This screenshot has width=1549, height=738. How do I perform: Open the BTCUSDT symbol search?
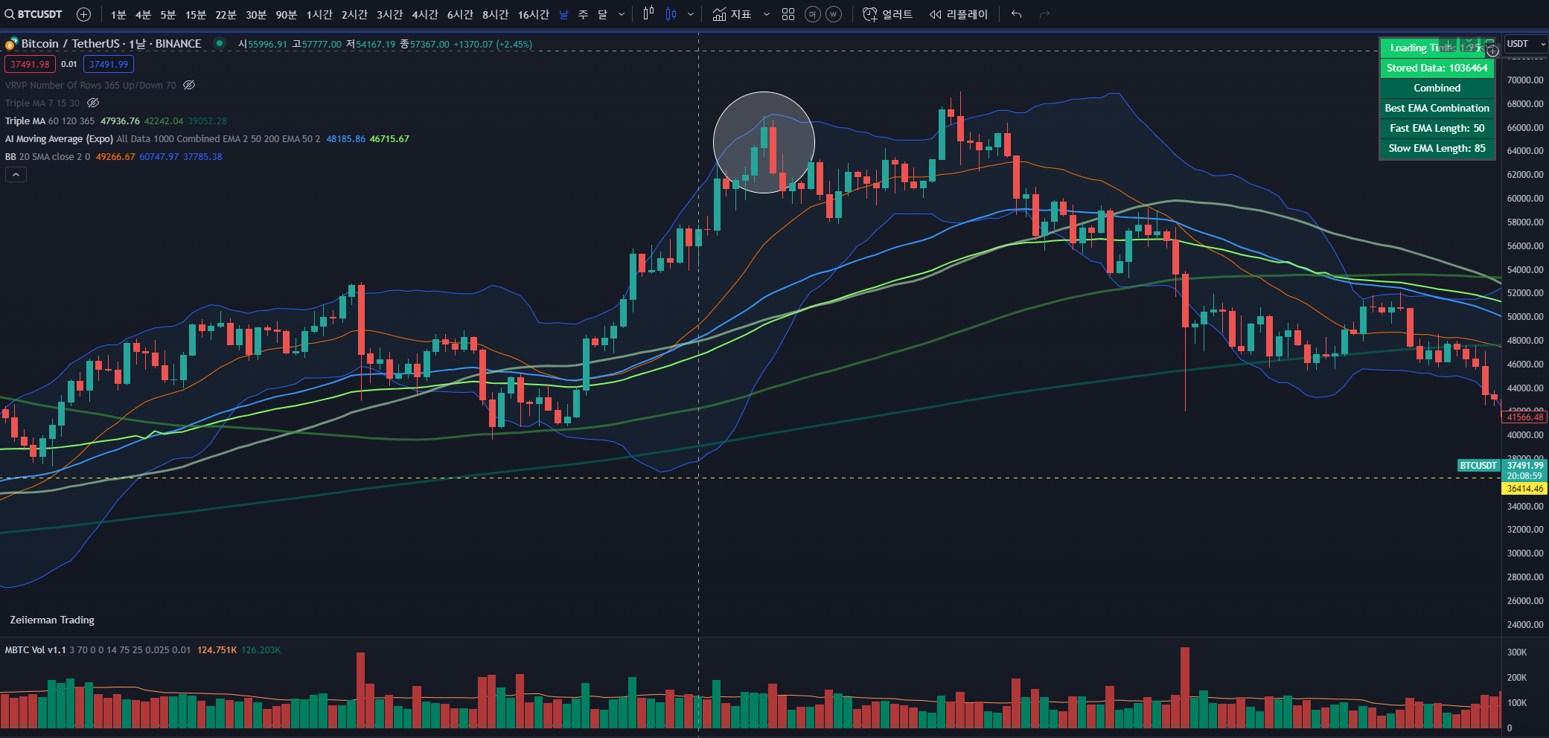point(34,14)
